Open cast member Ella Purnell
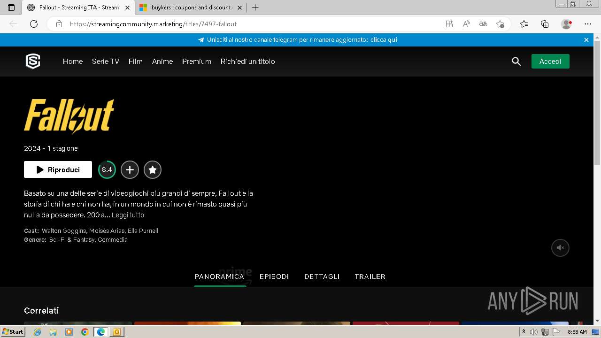This screenshot has height=338, width=601. (x=143, y=231)
